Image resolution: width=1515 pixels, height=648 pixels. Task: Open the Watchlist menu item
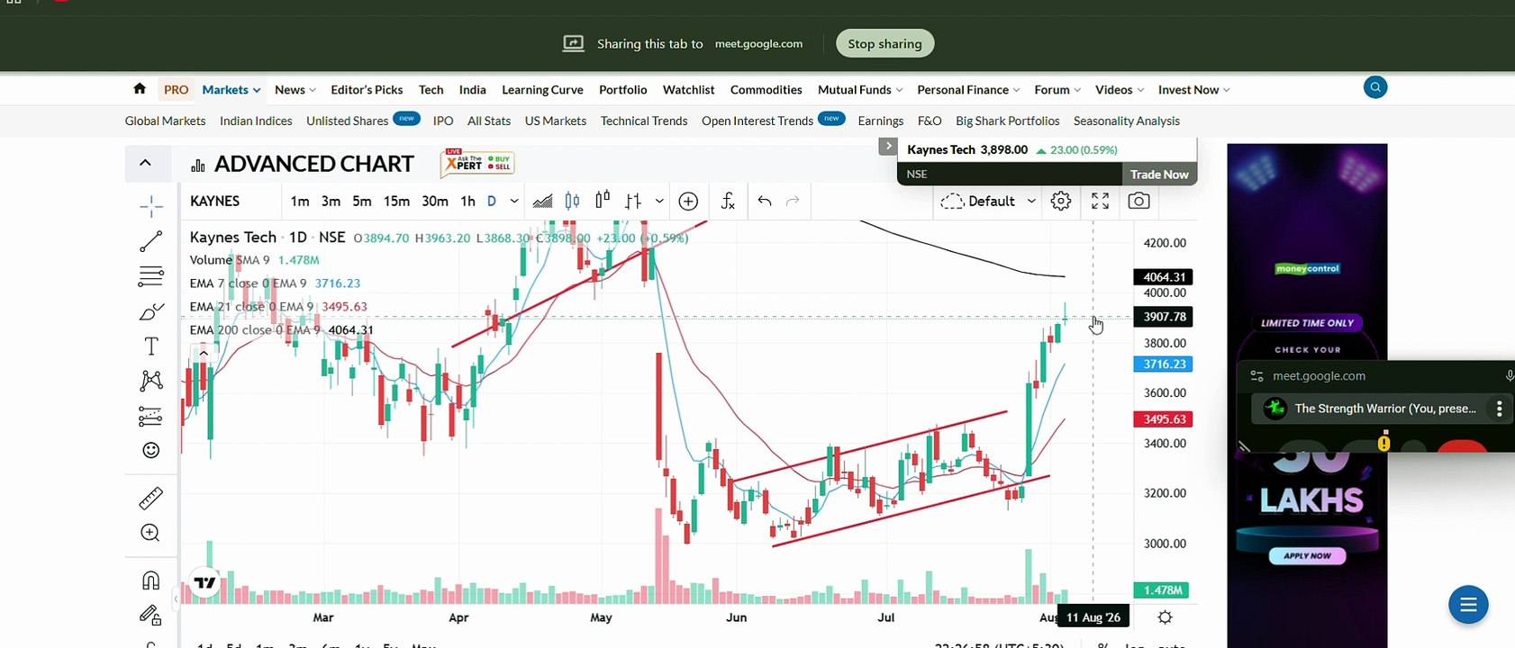click(688, 89)
